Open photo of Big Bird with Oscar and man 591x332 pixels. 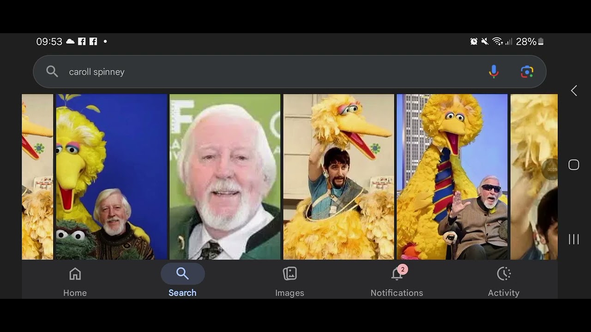click(x=111, y=177)
